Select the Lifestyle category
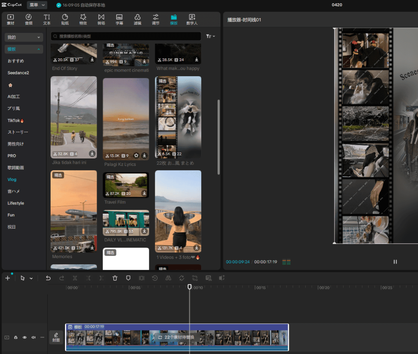 pyautogui.click(x=16, y=203)
